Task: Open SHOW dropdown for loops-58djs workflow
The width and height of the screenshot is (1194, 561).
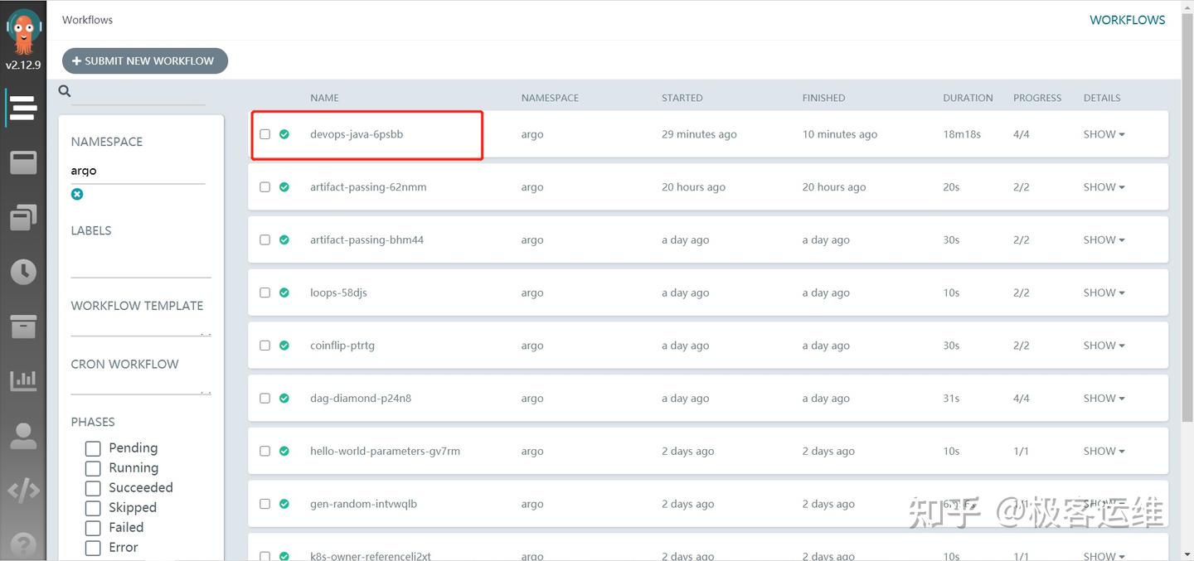Action: (x=1103, y=292)
